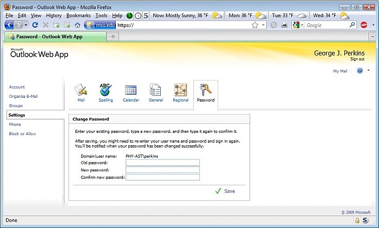The width and height of the screenshot is (379, 228).
Task: Open the Bookmarks menu
Action: tap(79, 16)
